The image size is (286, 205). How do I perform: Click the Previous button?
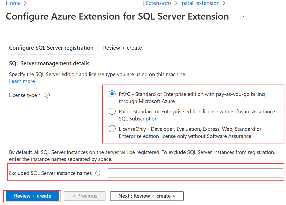[85, 196]
